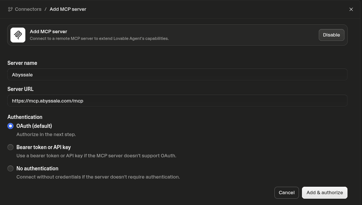
Task: Click the 'Server URL' label
Action: (x=20, y=89)
